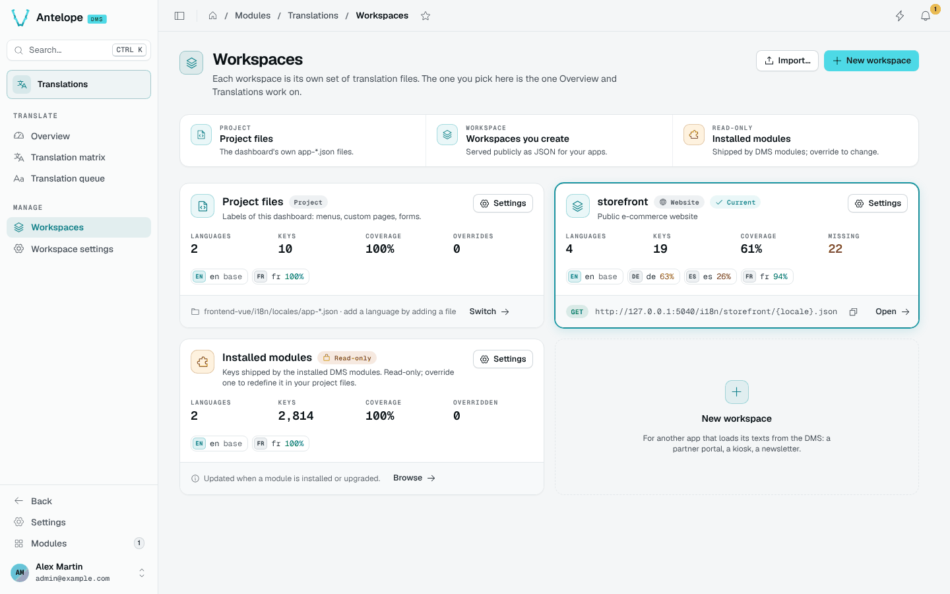This screenshot has width=950, height=594.
Task: Click the Import… button
Action: pyautogui.click(x=787, y=61)
